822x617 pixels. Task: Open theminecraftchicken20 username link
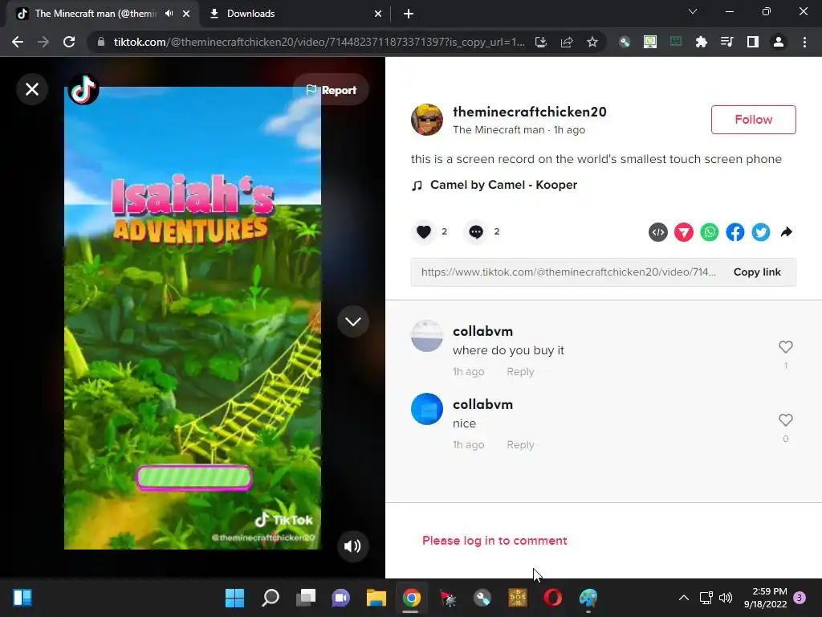click(x=530, y=112)
